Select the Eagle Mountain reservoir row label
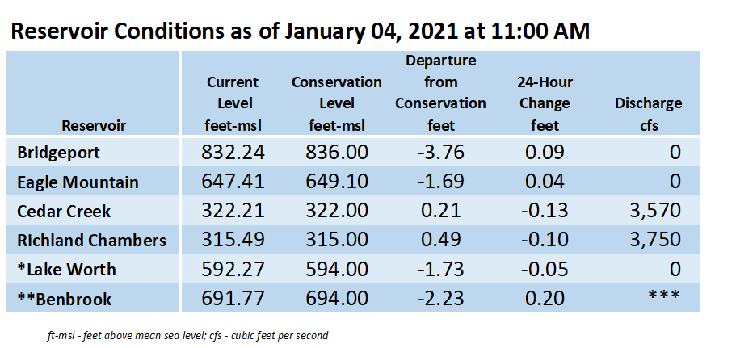Screen dimensions: 736x348 [x=78, y=182]
